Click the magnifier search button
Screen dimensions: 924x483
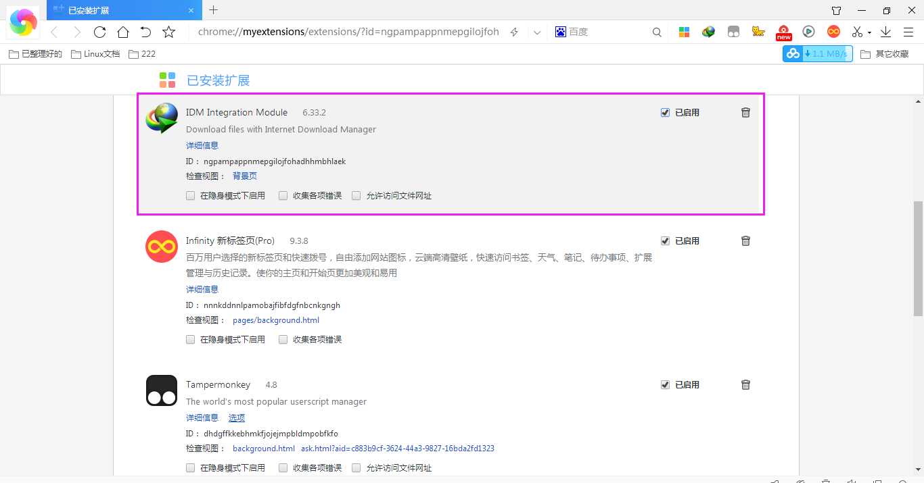pos(657,32)
